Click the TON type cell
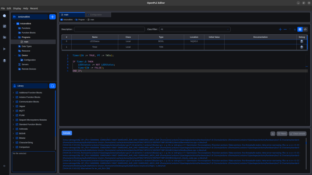Viewport: 312px width, 175px height. coord(161,47)
